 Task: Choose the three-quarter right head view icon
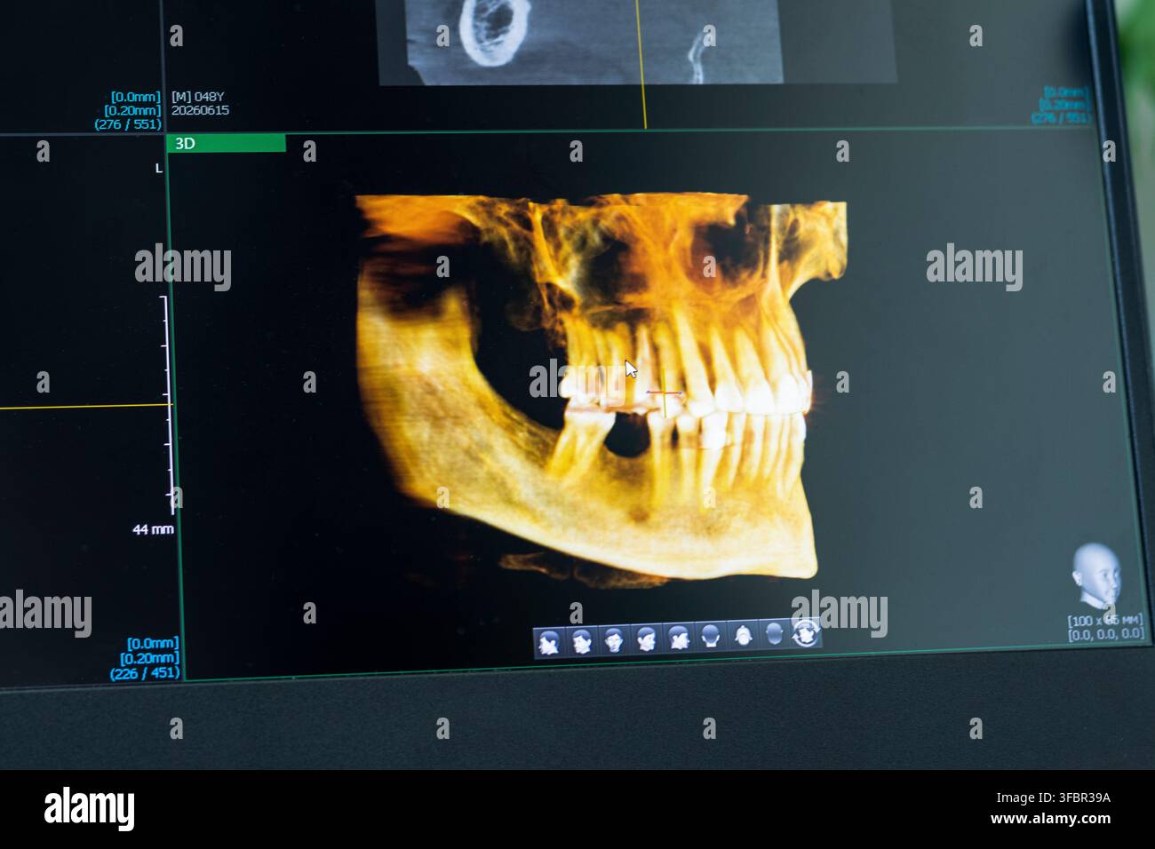tap(646, 639)
